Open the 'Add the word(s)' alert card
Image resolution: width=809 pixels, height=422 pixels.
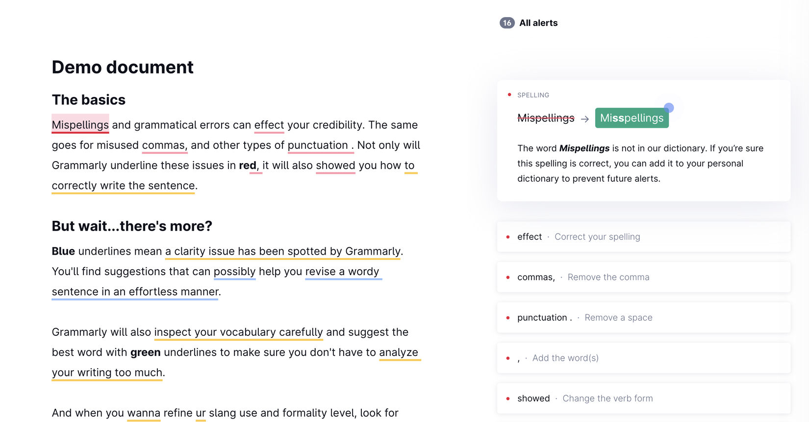(643, 358)
